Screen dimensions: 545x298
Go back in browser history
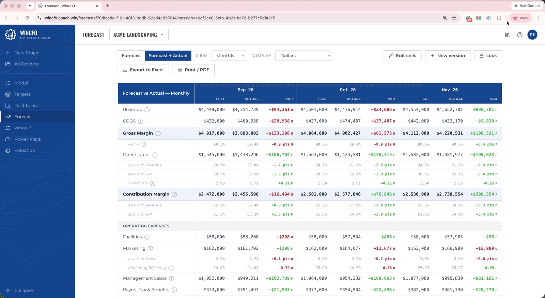coord(7,18)
